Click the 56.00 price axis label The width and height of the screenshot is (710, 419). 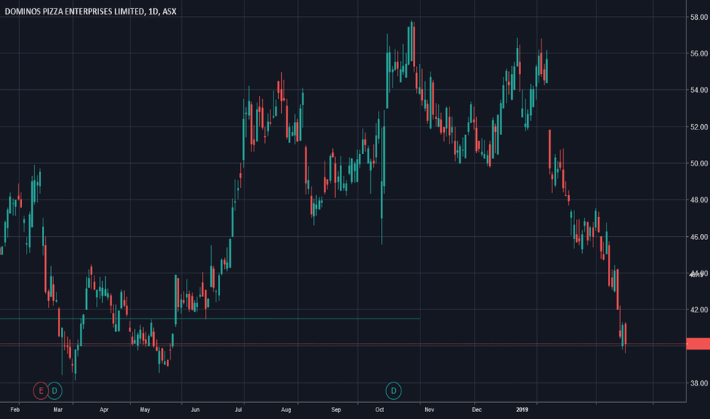point(699,53)
